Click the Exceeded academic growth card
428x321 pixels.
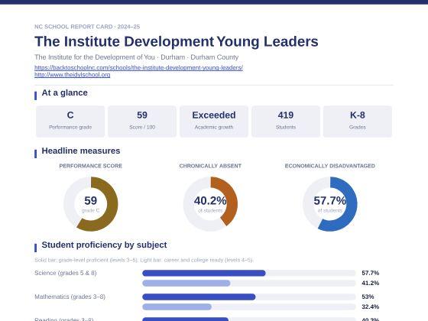point(214,122)
